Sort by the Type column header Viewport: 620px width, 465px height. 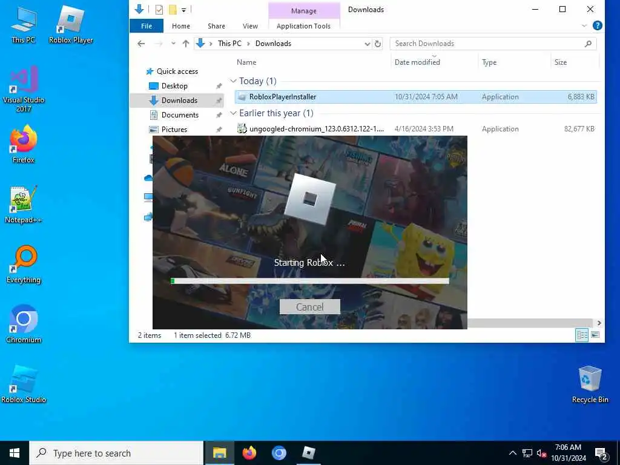(x=489, y=62)
